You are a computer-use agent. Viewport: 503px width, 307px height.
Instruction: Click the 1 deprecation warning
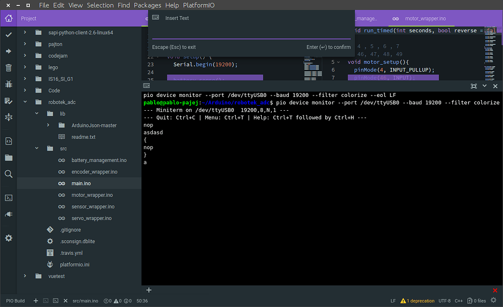[418, 301]
